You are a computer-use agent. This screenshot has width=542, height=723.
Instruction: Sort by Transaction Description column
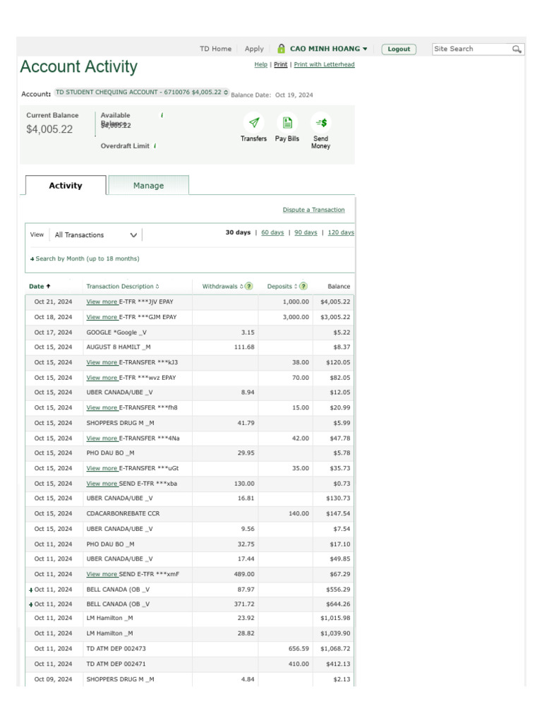point(122,287)
